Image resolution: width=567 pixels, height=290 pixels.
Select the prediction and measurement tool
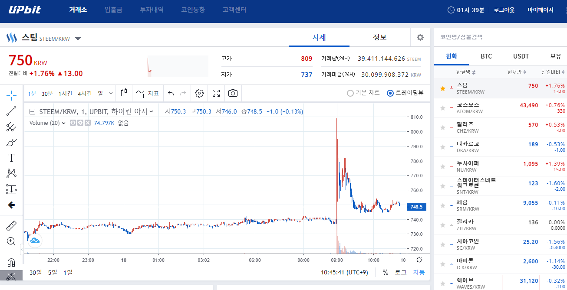pos(11,189)
